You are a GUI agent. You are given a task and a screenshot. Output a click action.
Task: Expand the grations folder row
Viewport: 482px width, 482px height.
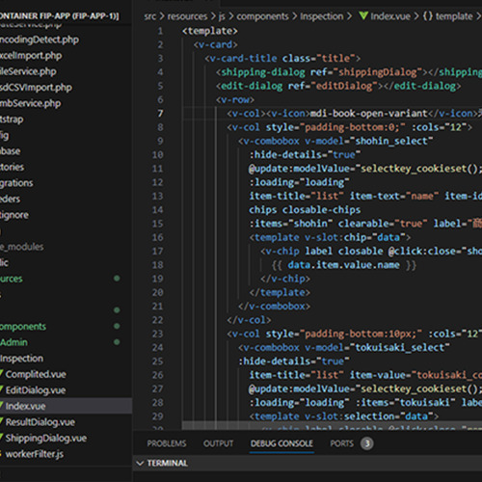pyautogui.click(x=66, y=183)
